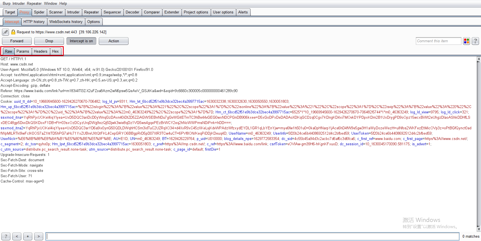Open the help question mark icon near comment field
Viewport: 481px width, 241px height.
(x=475, y=41)
